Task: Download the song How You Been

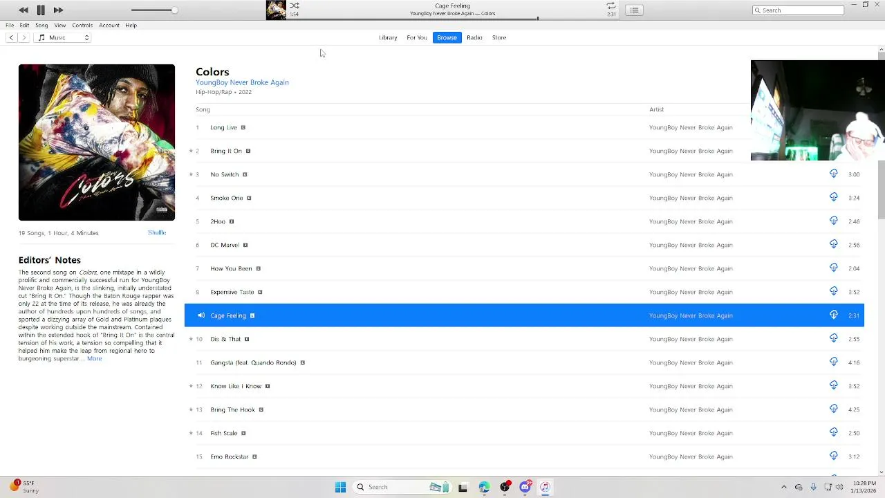Action: tap(833, 268)
